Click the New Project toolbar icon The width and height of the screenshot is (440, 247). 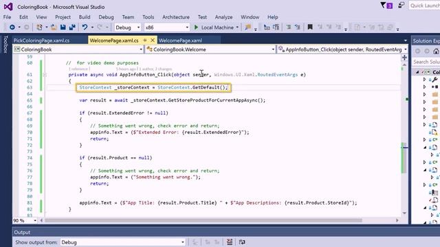point(39,27)
